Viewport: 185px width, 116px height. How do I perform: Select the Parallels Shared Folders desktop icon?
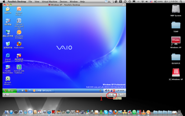[x=8, y=69]
